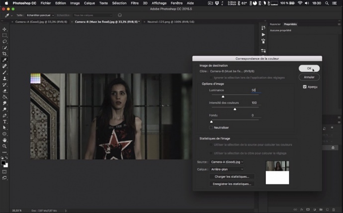Click Charger les statistiques button
Image resolution: width=343 pixels, height=213 pixels.
[x=232, y=176]
